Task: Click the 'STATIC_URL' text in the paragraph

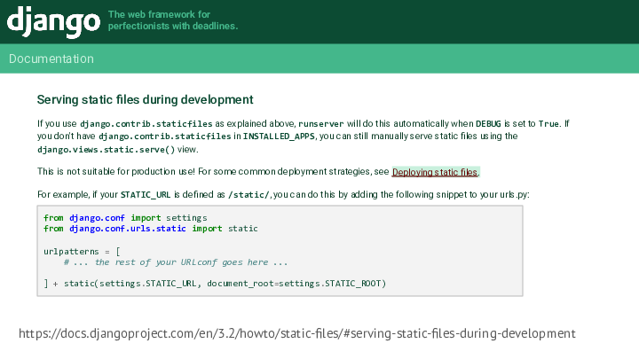Action: click(x=146, y=194)
